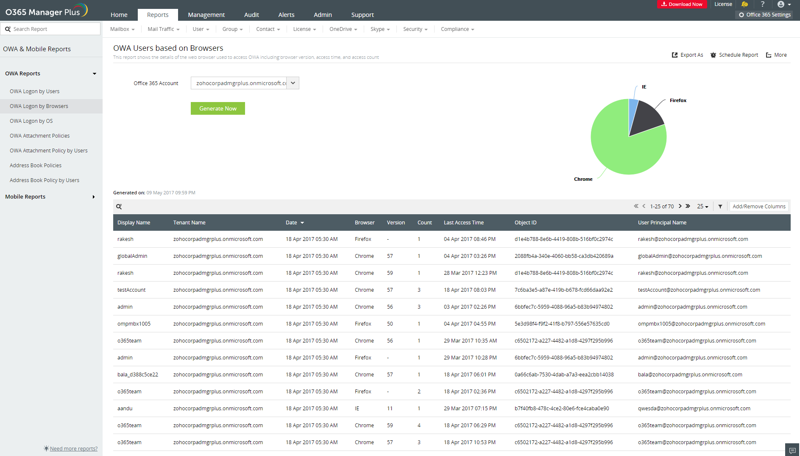Click the Generate Now button

tap(218, 108)
